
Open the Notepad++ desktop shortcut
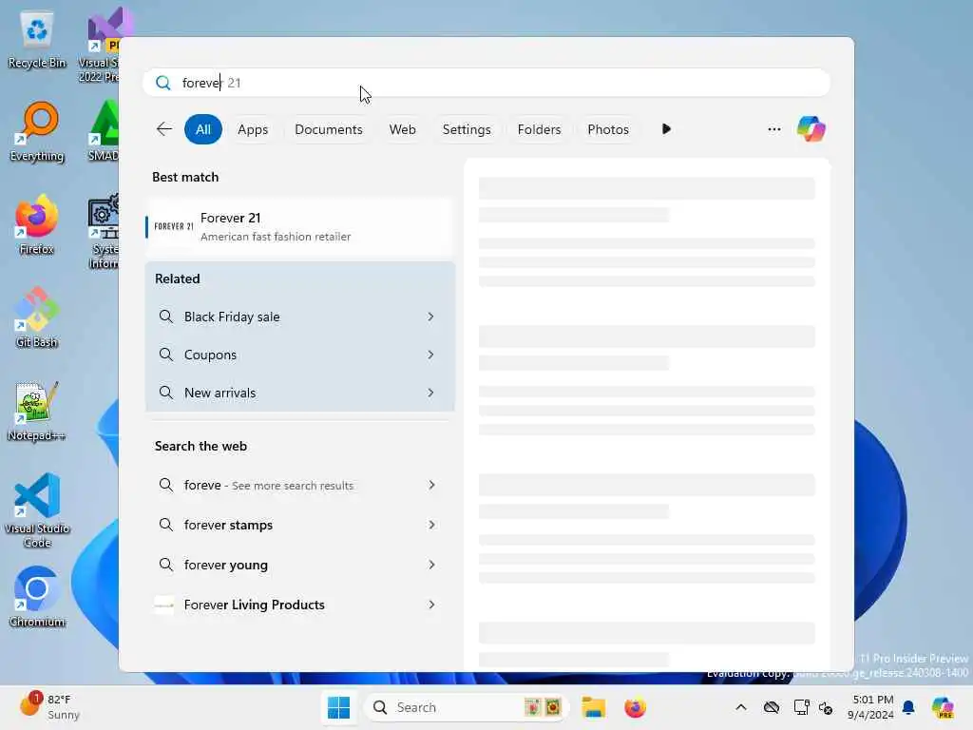tap(37, 412)
